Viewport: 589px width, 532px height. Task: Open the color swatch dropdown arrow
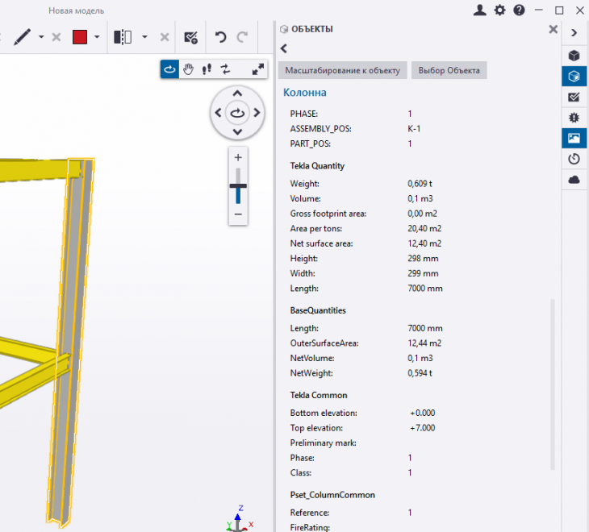[x=97, y=37]
